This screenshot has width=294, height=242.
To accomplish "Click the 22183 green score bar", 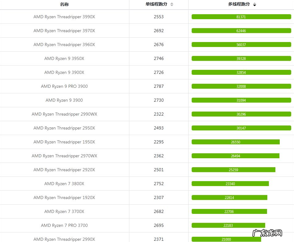I will pos(228,225).
